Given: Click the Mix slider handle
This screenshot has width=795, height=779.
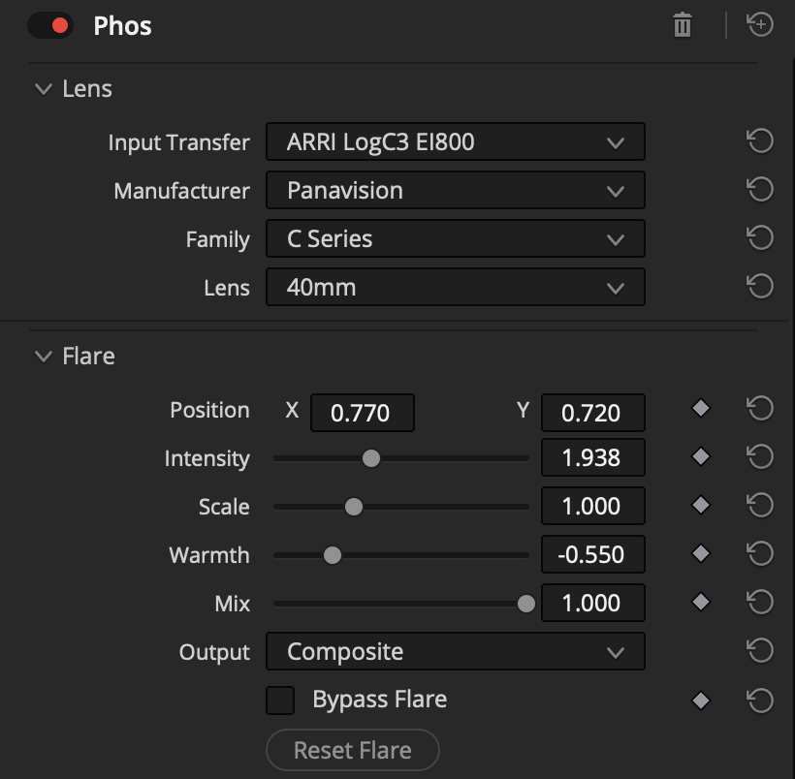Looking at the screenshot, I should (526, 604).
